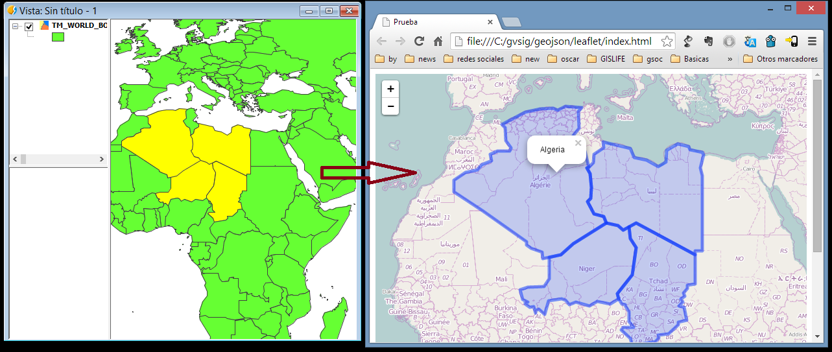The height and width of the screenshot is (352, 832).
Task: Expand the hidden bookmarks overflow chevron
Action: click(x=730, y=59)
